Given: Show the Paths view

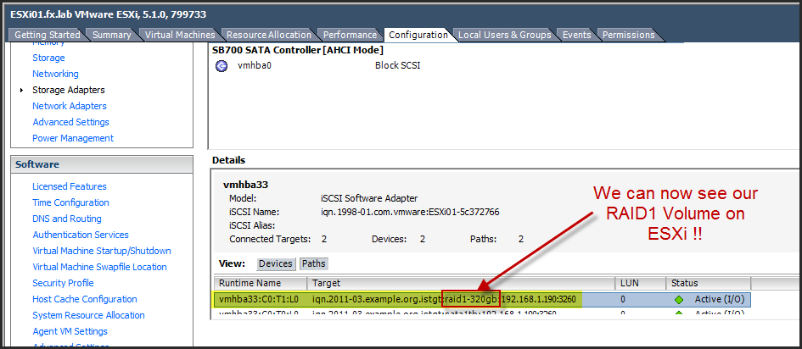Looking at the screenshot, I should tap(313, 263).
